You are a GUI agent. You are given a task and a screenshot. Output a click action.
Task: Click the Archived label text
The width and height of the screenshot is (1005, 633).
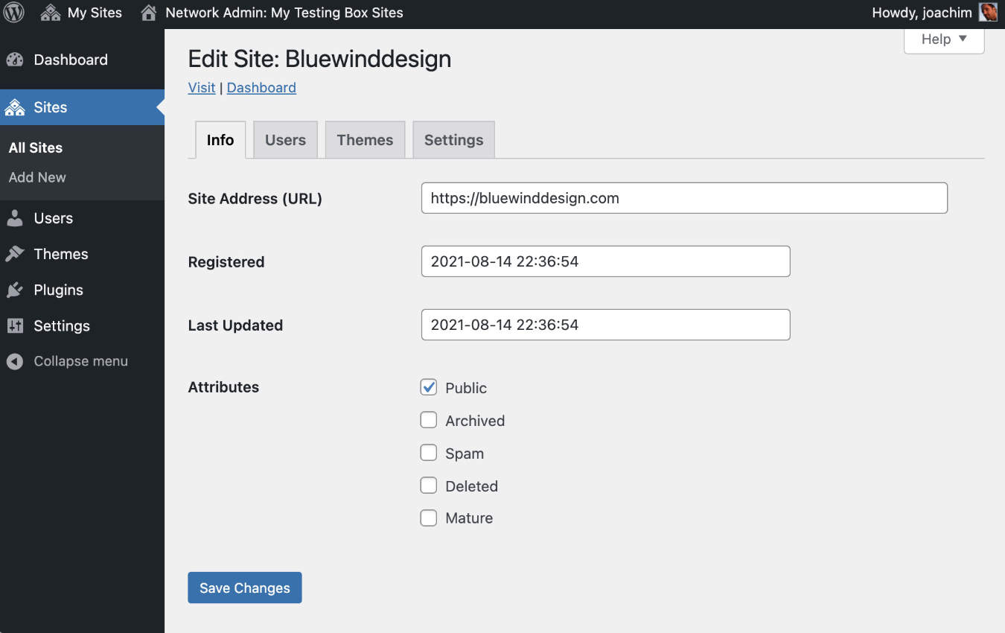coord(475,421)
